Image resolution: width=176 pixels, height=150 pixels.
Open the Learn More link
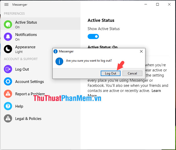tap(156, 91)
